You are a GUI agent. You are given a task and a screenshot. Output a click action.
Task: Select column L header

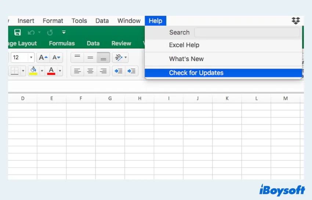[256, 98]
